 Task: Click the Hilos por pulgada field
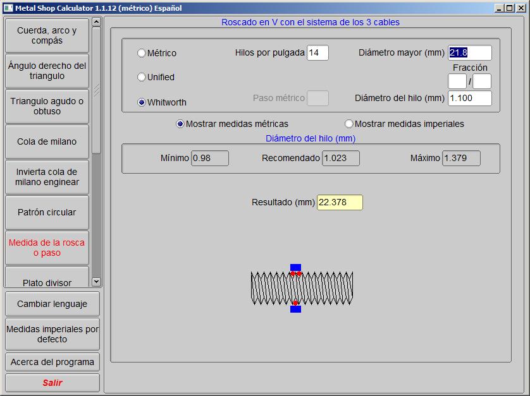[x=317, y=53]
